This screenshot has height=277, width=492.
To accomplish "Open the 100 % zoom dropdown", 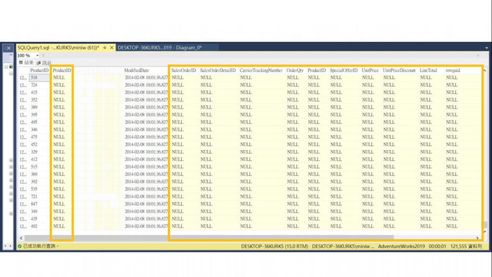I will click(x=37, y=56).
